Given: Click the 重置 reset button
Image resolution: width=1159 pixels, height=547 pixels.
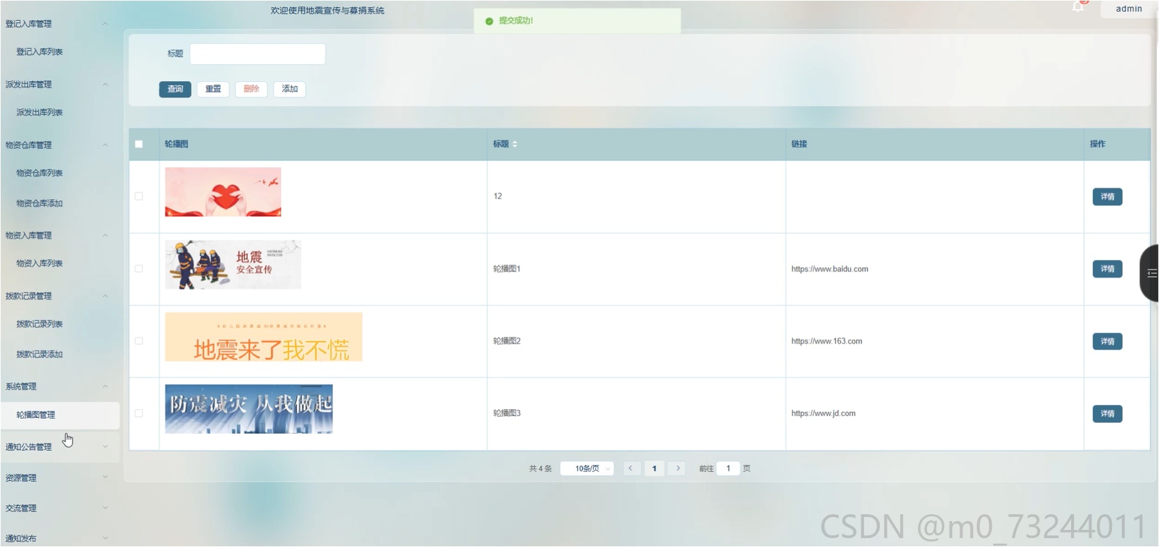Looking at the screenshot, I should pyautogui.click(x=213, y=89).
